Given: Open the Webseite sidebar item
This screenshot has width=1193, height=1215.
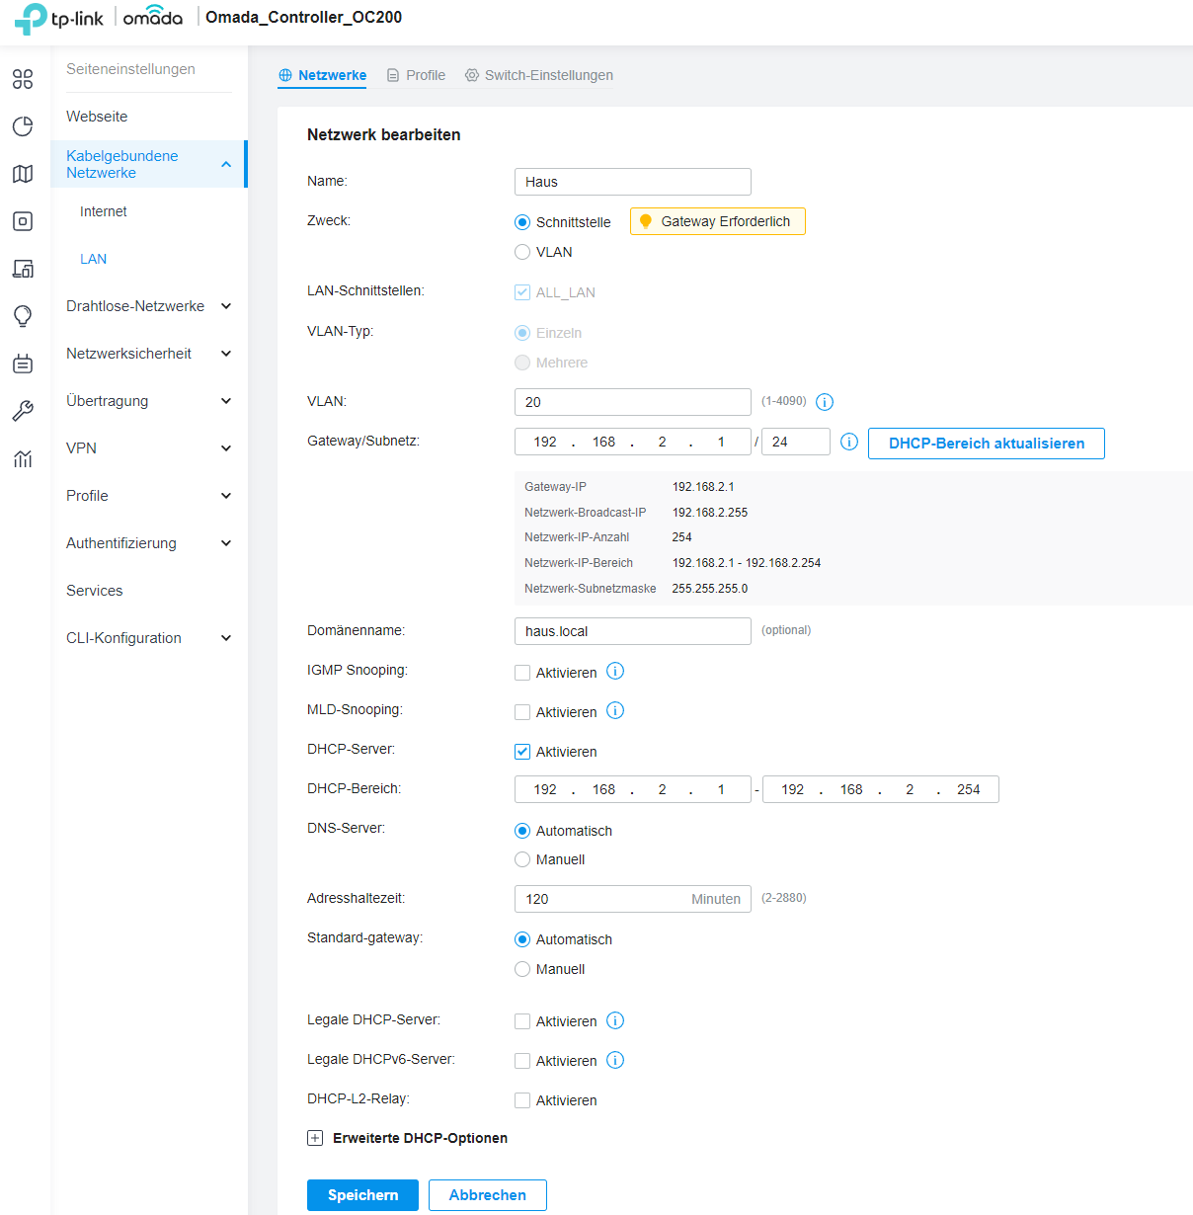Looking at the screenshot, I should (97, 117).
